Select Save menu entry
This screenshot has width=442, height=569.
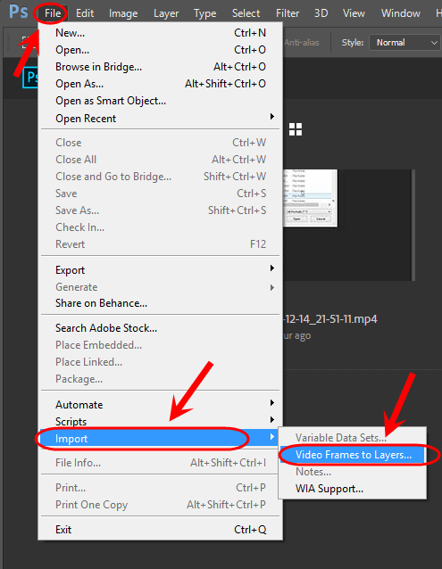click(160, 194)
